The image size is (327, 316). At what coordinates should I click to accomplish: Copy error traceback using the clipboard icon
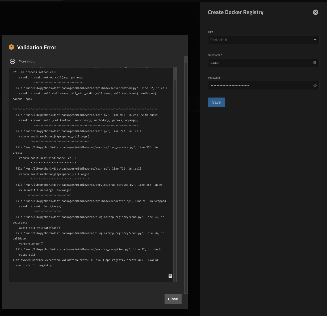pos(170,276)
